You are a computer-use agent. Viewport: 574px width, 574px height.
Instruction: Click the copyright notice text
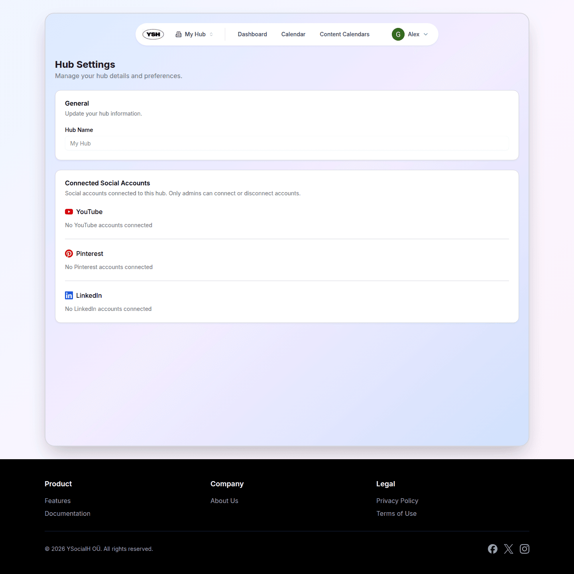click(x=99, y=549)
